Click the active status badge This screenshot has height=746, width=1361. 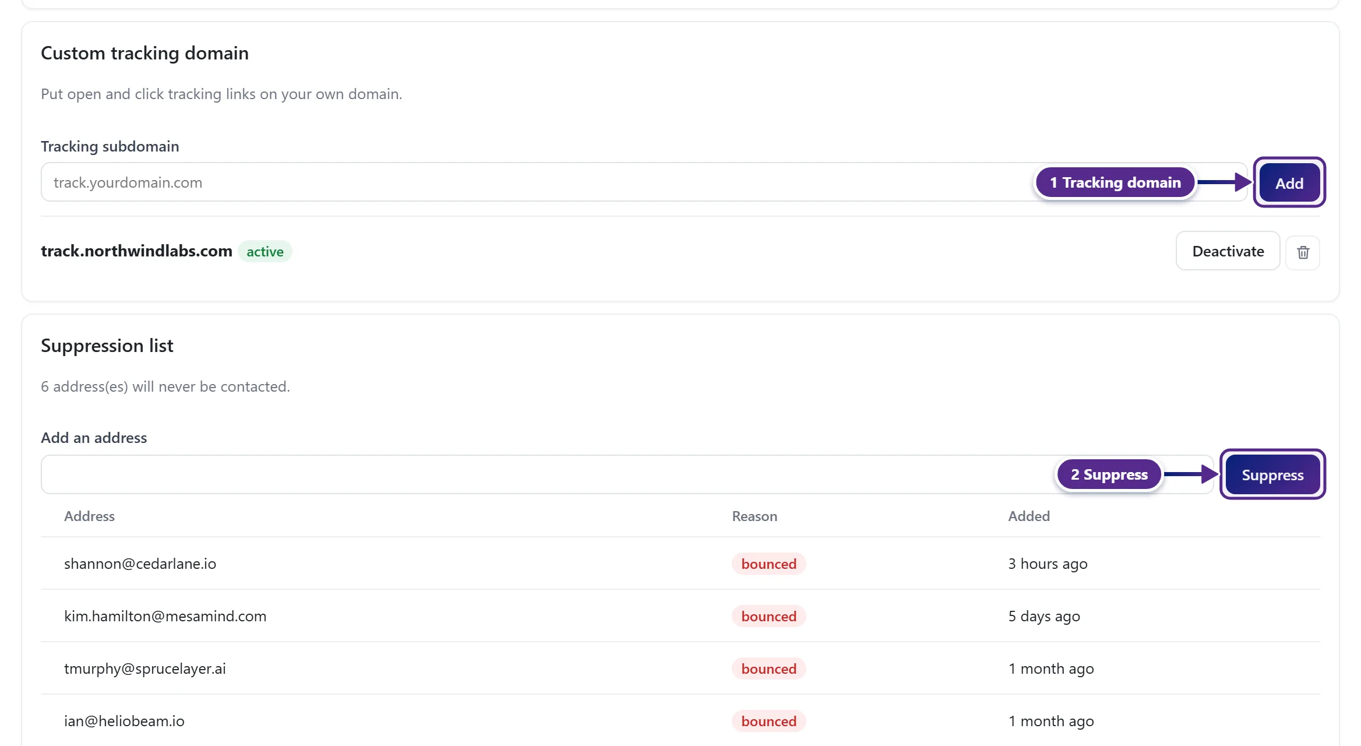(x=265, y=252)
